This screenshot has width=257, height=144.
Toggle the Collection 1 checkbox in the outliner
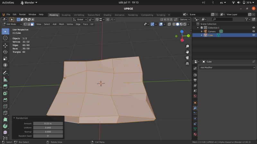tap(202, 28)
